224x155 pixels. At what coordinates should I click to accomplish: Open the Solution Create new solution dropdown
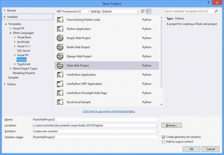pos(95,131)
